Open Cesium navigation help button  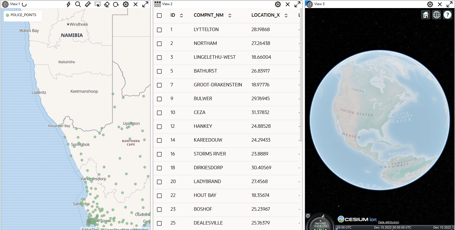tap(448, 15)
